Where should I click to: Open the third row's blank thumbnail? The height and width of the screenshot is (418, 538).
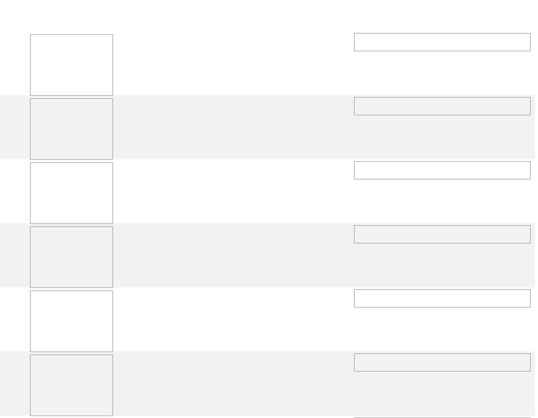[x=72, y=193]
